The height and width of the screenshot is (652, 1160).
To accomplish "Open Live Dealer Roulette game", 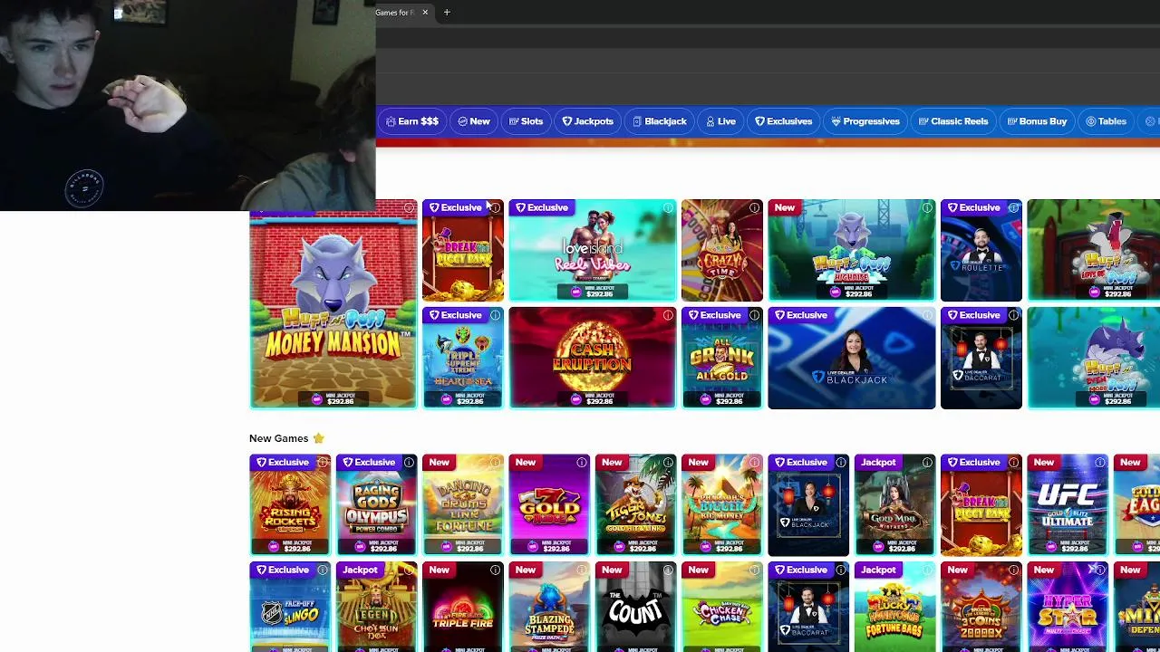I will 981,250.
